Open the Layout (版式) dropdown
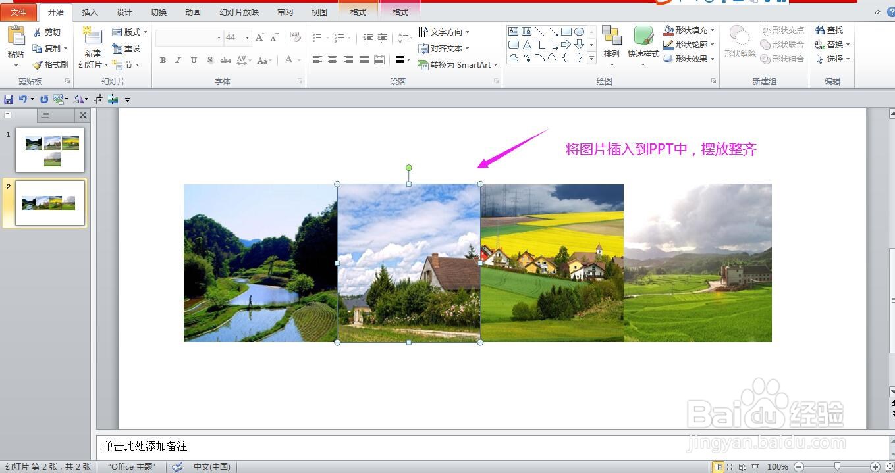The width and height of the screenshot is (895, 473). click(129, 32)
